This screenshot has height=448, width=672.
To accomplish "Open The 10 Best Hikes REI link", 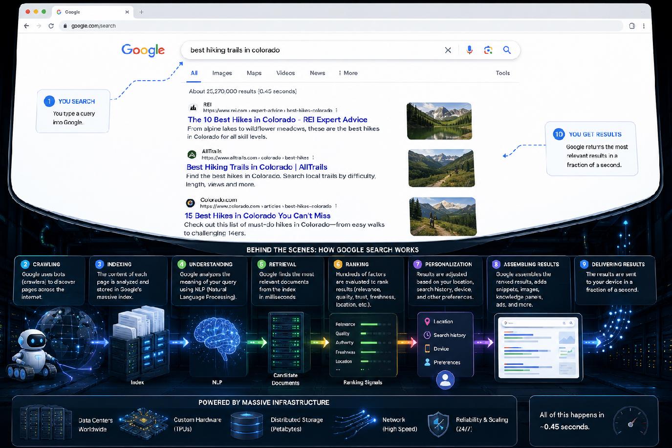I will point(278,119).
